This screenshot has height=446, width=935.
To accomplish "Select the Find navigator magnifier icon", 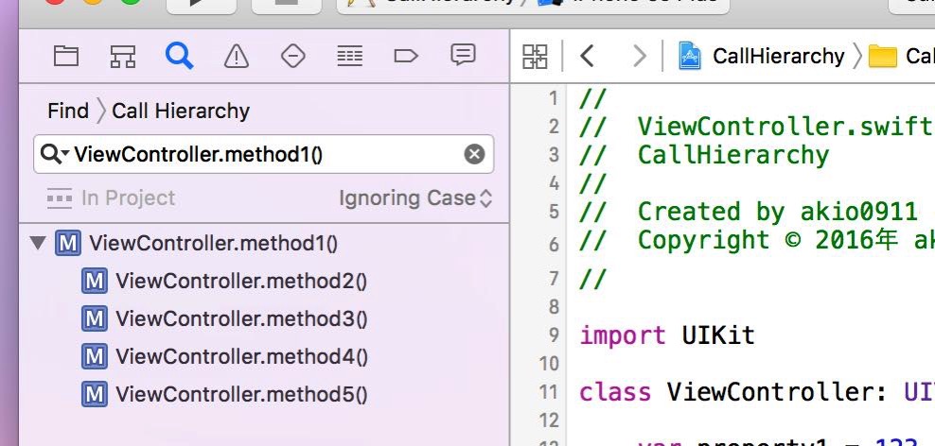I will 179,57.
